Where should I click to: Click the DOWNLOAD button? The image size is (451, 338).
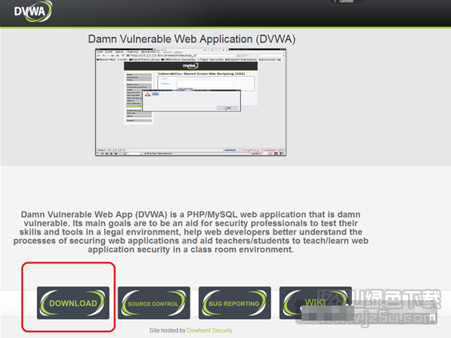tap(73, 302)
